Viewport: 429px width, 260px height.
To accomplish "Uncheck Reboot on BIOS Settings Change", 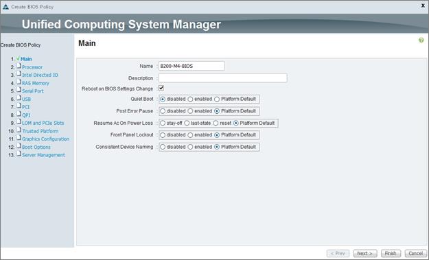I will [161, 88].
